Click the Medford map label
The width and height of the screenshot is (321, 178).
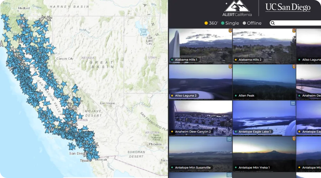24,8
